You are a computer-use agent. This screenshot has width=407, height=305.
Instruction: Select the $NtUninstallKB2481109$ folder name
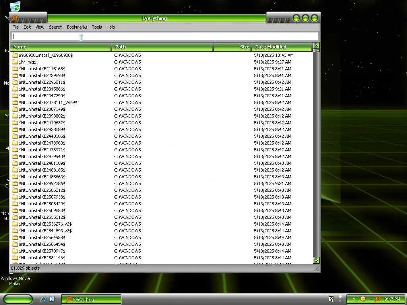click(42, 163)
